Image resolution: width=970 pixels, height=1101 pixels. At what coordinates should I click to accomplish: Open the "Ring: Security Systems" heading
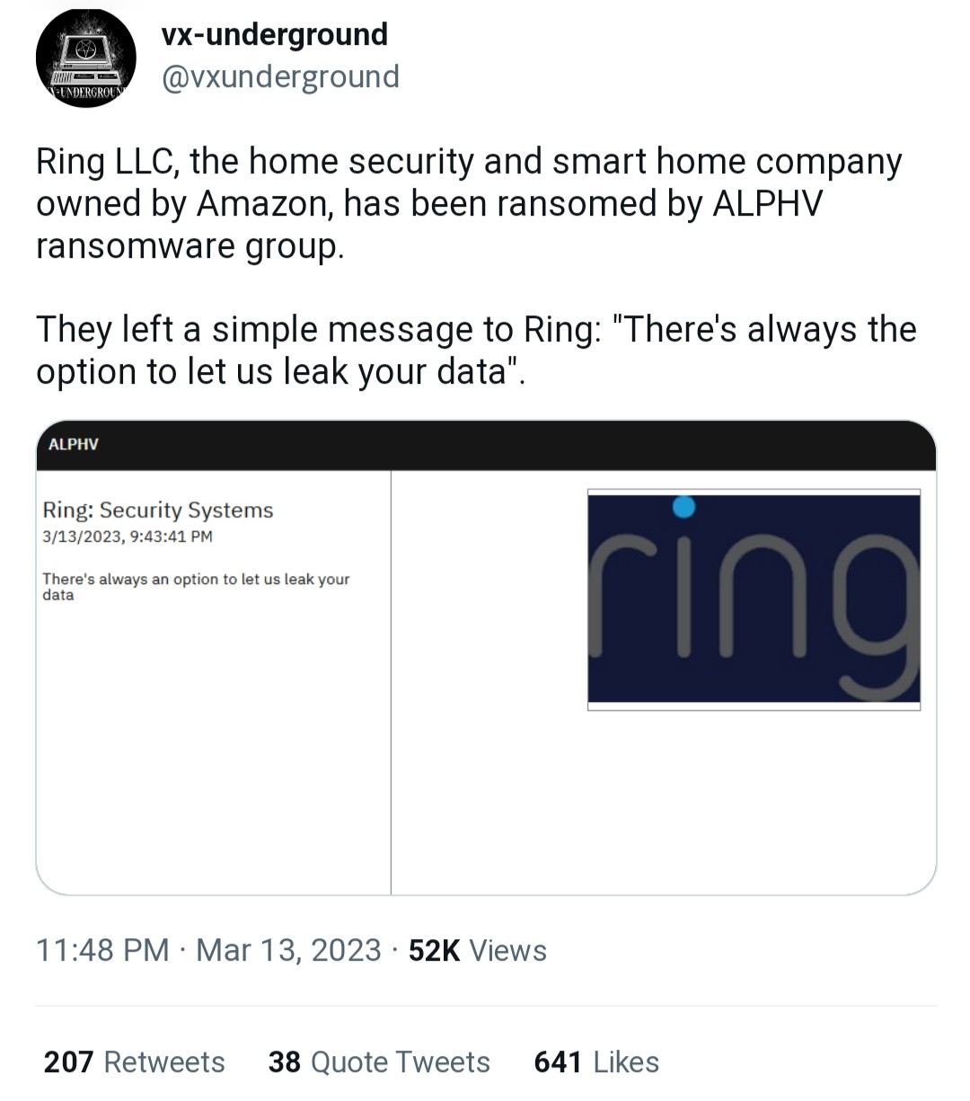pos(158,511)
